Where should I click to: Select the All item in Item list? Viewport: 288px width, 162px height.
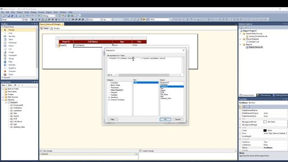(x=146, y=83)
